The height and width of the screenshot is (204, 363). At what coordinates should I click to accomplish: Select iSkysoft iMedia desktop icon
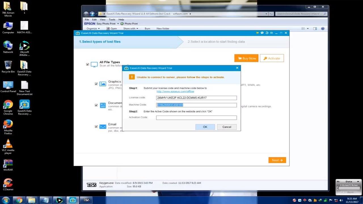pos(25,49)
